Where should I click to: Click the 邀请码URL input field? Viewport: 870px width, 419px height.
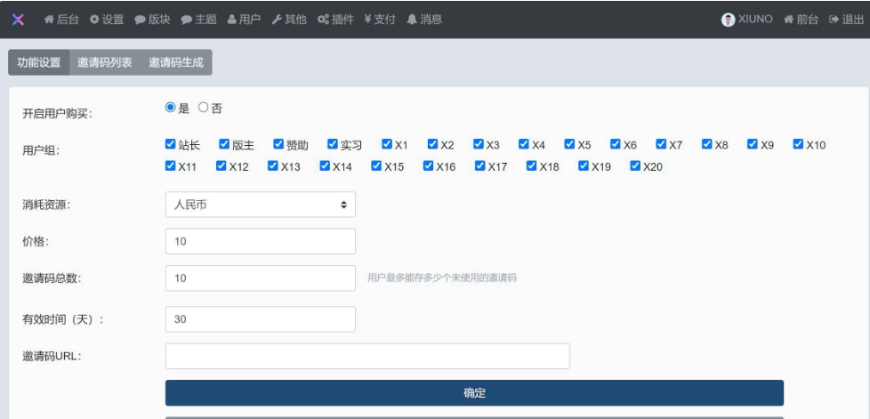(367, 356)
